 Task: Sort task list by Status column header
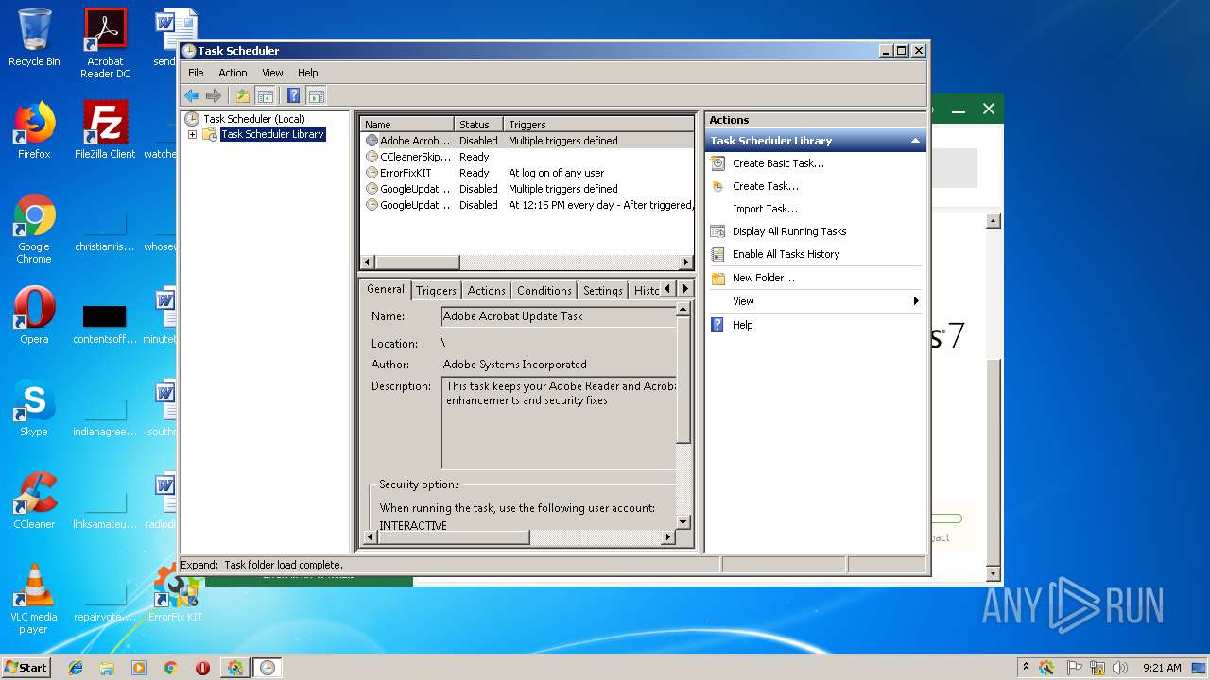click(x=479, y=125)
